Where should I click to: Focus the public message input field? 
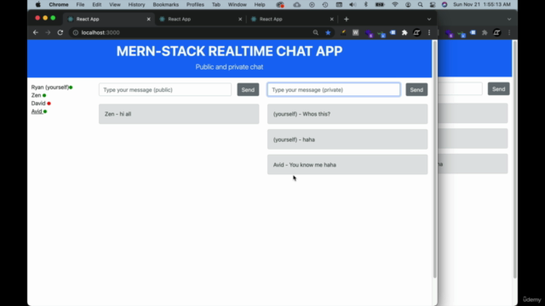[165, 90]
